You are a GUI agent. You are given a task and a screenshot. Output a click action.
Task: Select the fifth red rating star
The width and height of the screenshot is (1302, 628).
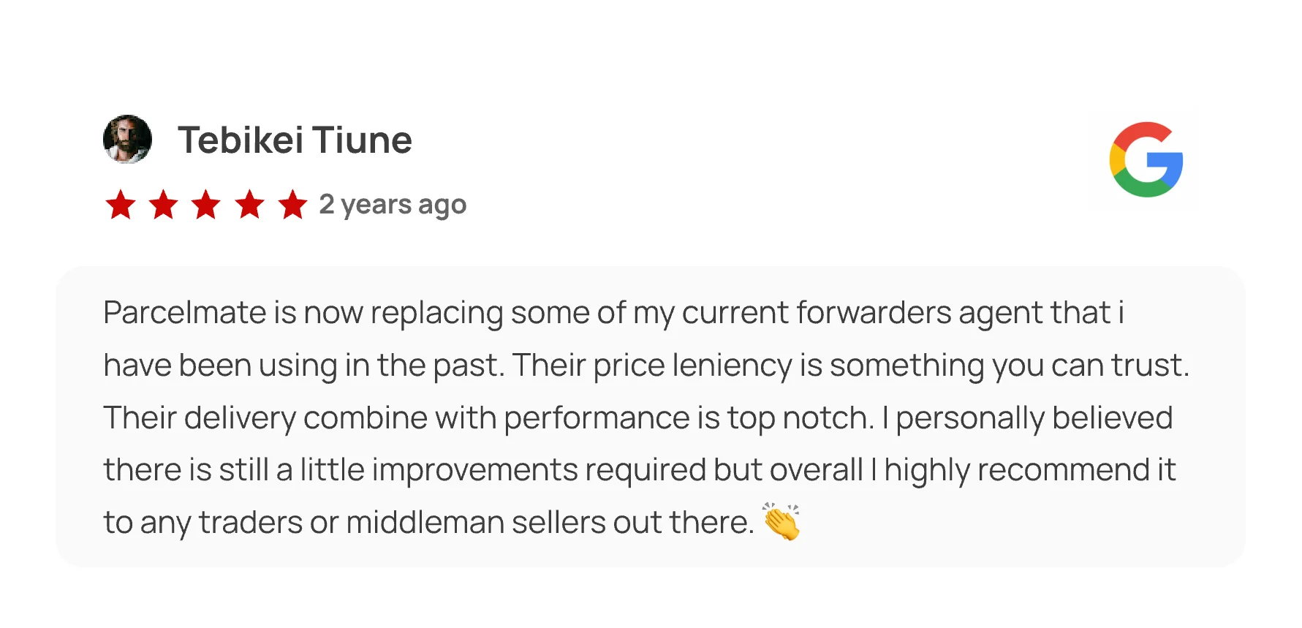click(292, 205)
